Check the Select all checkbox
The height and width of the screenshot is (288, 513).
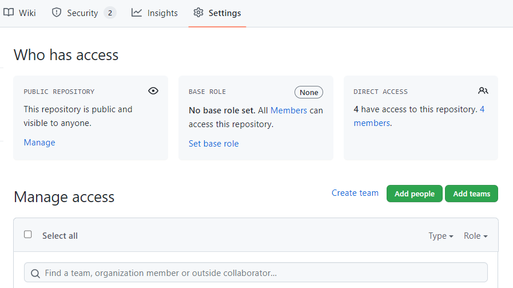click(28, 235)
